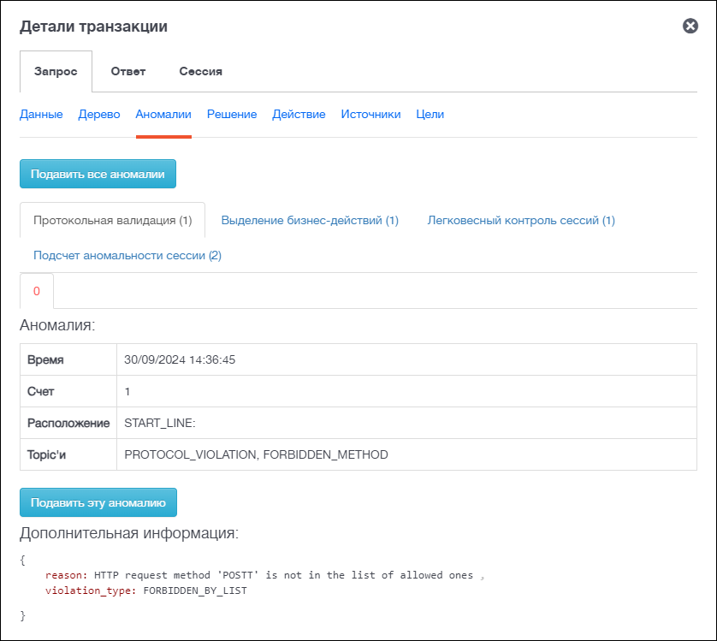717x641 pixels.
Task: Open the Действие sub-tab
Action: click(299, 115)
